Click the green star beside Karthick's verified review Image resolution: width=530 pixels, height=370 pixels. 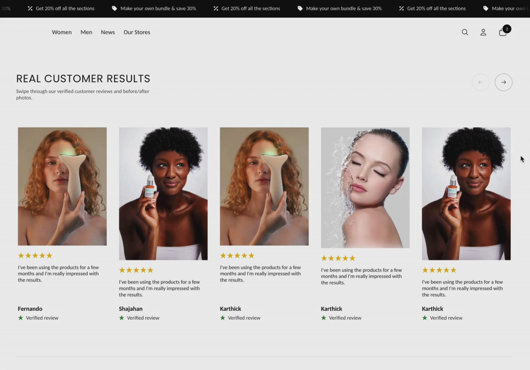223,318
